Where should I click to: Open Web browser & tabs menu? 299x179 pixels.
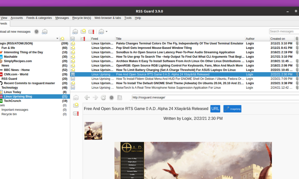[108, 18]
